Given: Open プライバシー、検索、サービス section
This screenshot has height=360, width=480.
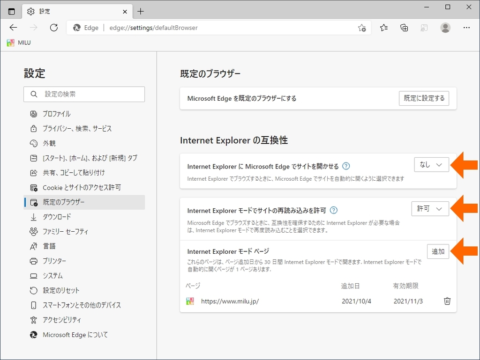Looking at the screenshot, I should point(84,129).
